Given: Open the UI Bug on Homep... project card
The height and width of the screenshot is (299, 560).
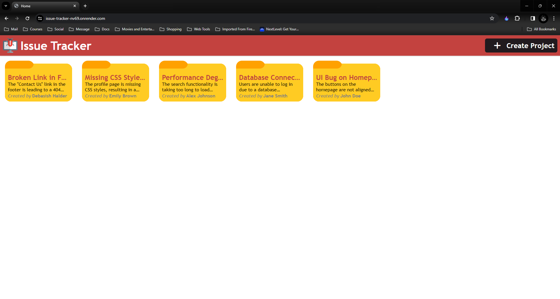Looking at the screenshot, I should click(347, 81).
